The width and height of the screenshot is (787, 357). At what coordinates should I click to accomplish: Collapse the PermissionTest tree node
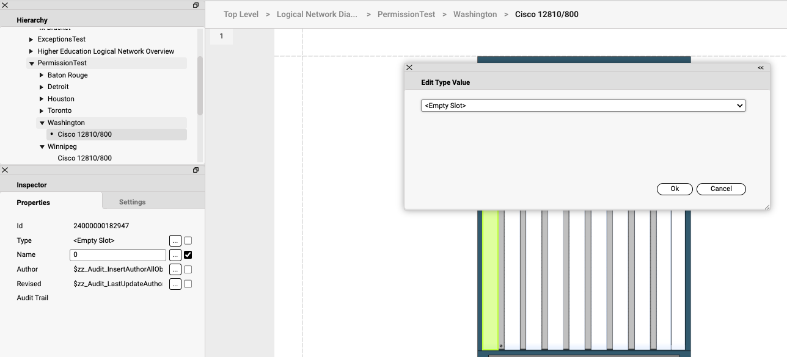[x=31, y=63]
